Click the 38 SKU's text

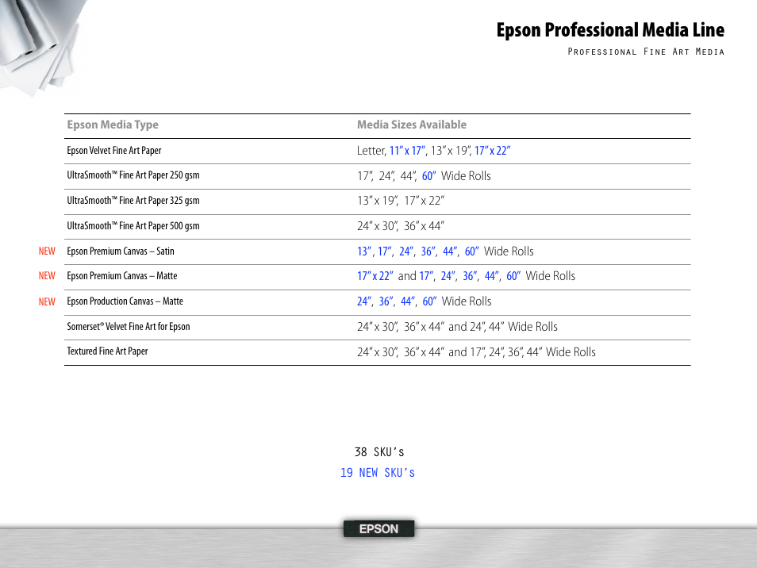coord(378,452)
